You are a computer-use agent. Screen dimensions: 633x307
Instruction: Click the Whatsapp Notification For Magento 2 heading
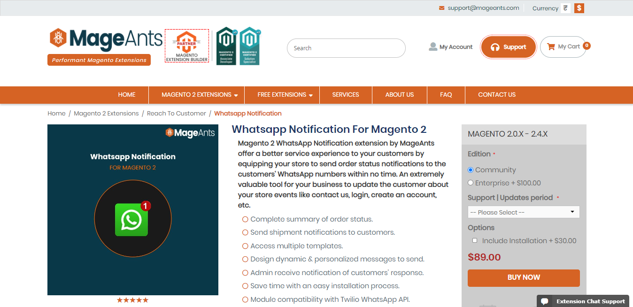(x=329, y=129)
